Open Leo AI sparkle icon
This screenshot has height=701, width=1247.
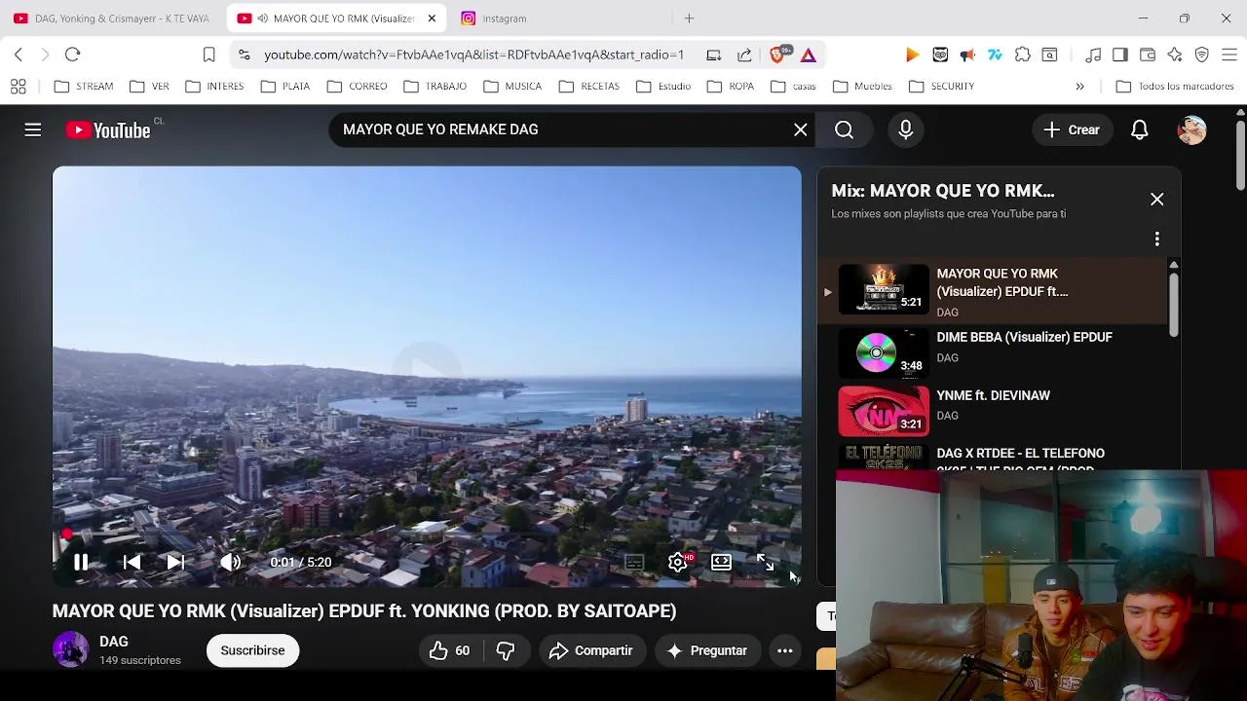pyautogui.click(x=1175, y=55)
